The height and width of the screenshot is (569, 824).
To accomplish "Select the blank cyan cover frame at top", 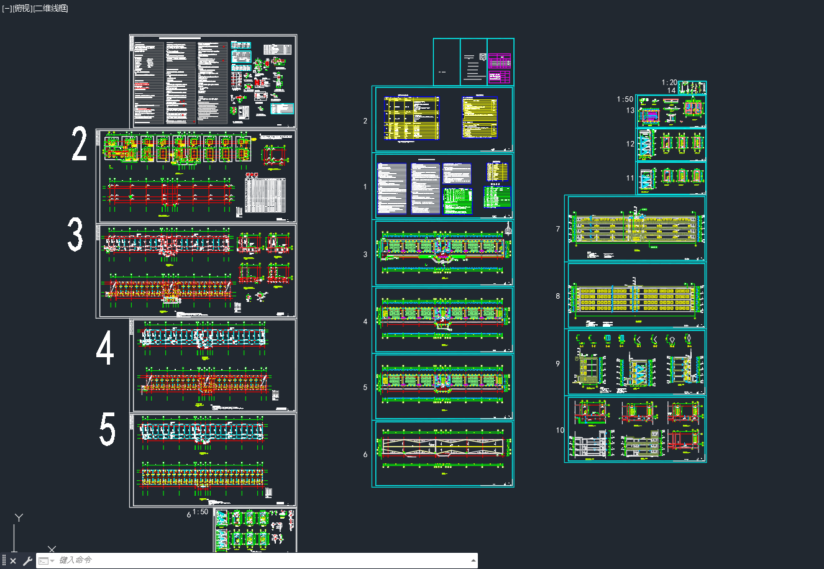I will click(447, 62).
